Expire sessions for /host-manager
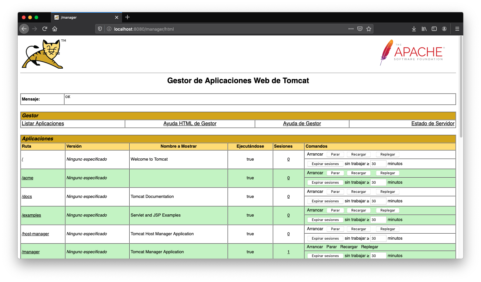 (x=325, y=239)
